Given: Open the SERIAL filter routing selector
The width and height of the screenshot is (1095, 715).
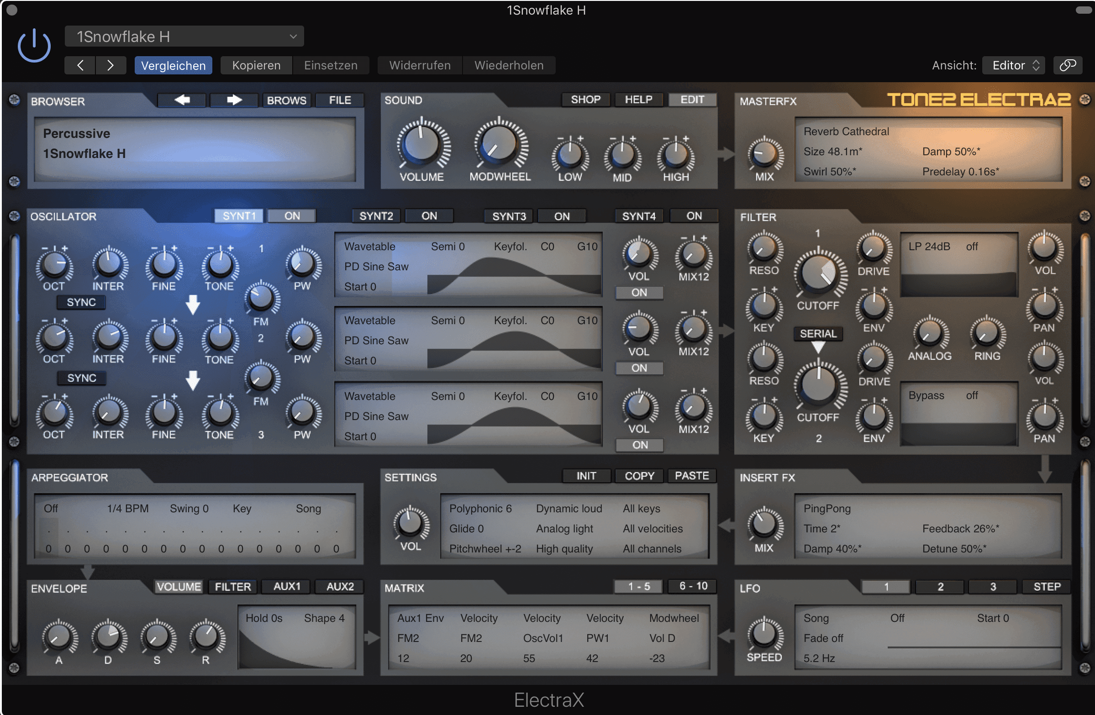Looking at the screenshot, I should [x=818, y=334].
